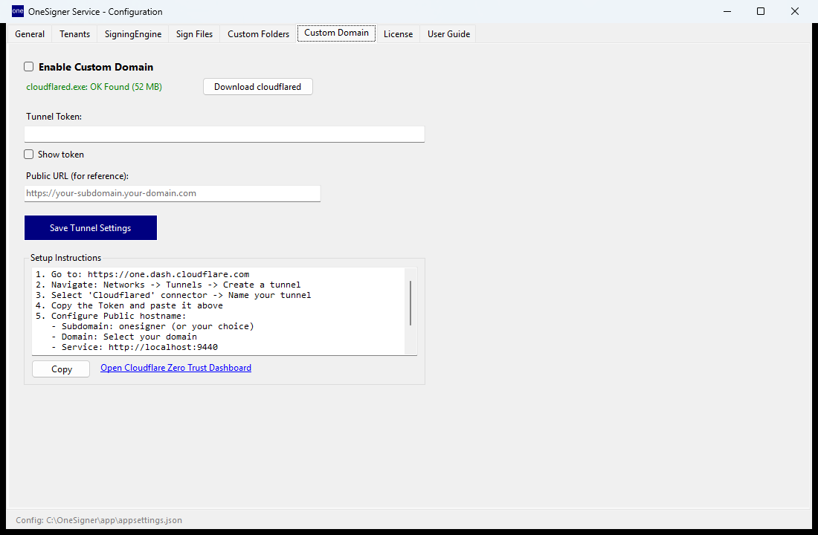Screen dimensions: 818x535
Task: Enable the Custom Domain checkbox
Action: [x=29, y=67]
